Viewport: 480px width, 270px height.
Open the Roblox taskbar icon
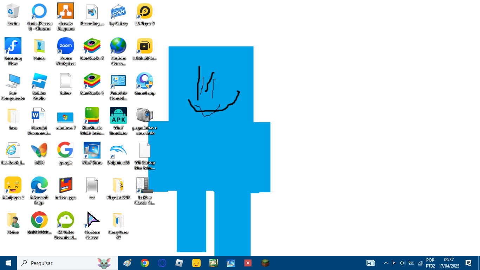pos(179,263)
